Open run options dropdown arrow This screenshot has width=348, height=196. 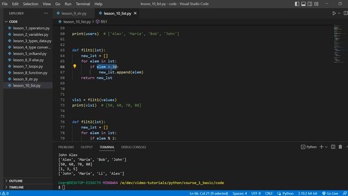click(339, 13)
